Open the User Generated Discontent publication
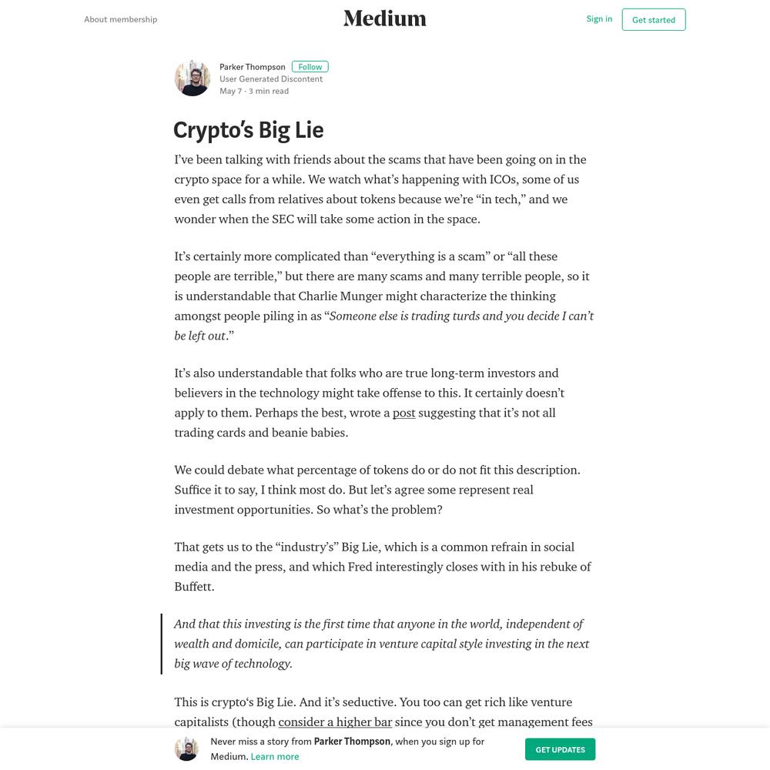This screenshot has height=770, width=770. pos(271,79)
